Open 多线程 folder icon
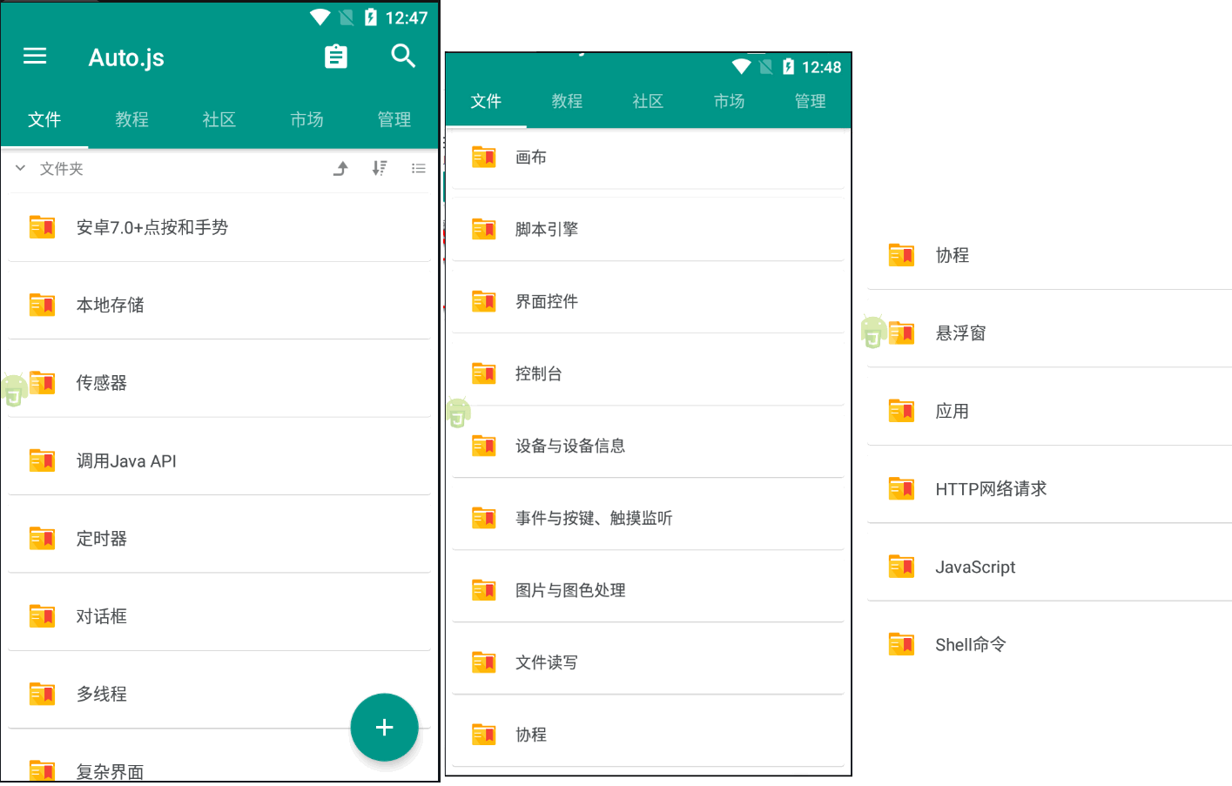The height and width of the screenshot is (786, 1232). [43, 694]
